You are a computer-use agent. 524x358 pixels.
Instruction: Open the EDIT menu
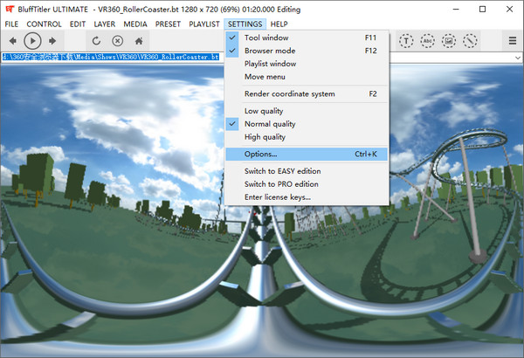click(x=78, y=24)
